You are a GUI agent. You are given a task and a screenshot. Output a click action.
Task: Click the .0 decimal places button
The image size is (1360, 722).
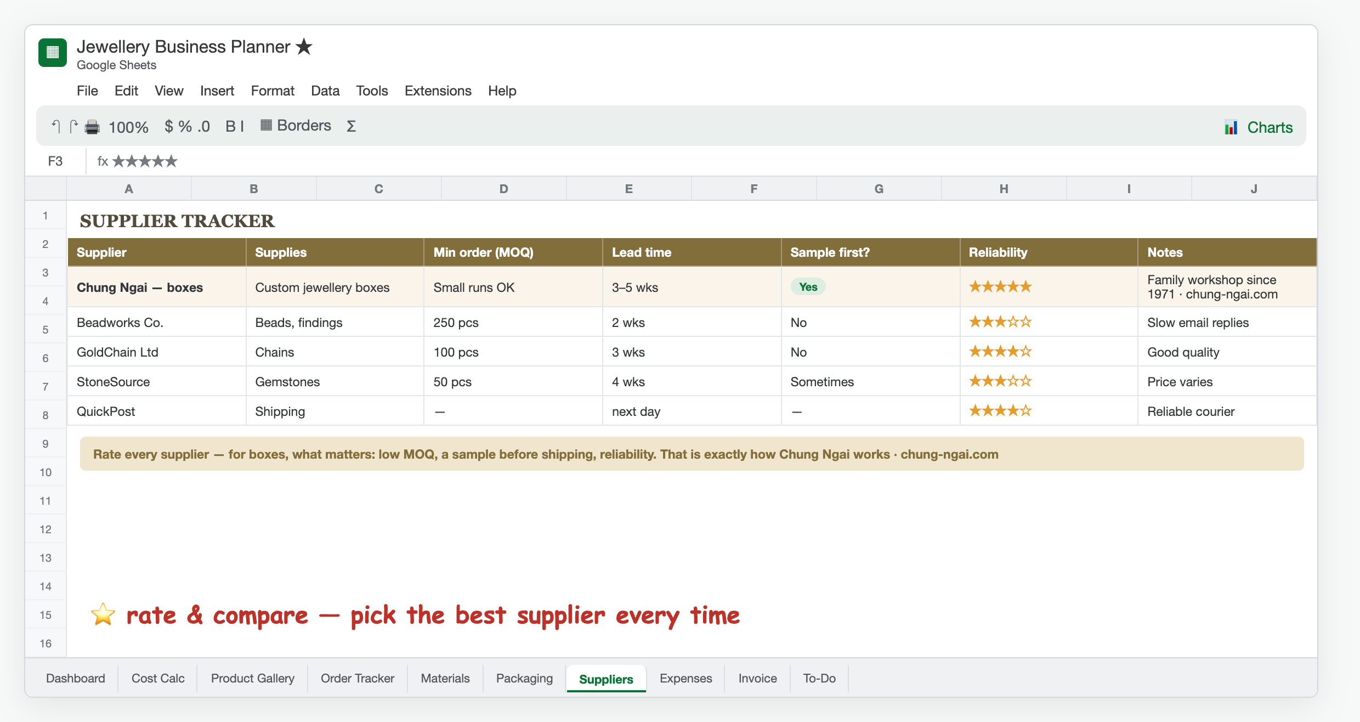coord(203,127)
